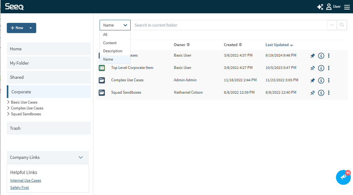Expand Basic Use Cases tree node
Image resolution: width=353 pixels, height=195 pixels.
[x=8, y=102]
